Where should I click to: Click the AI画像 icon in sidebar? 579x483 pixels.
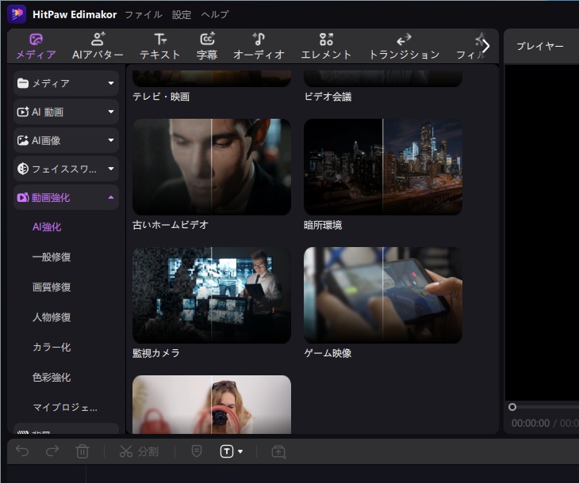pyautogui.click(x=23, y=140)
